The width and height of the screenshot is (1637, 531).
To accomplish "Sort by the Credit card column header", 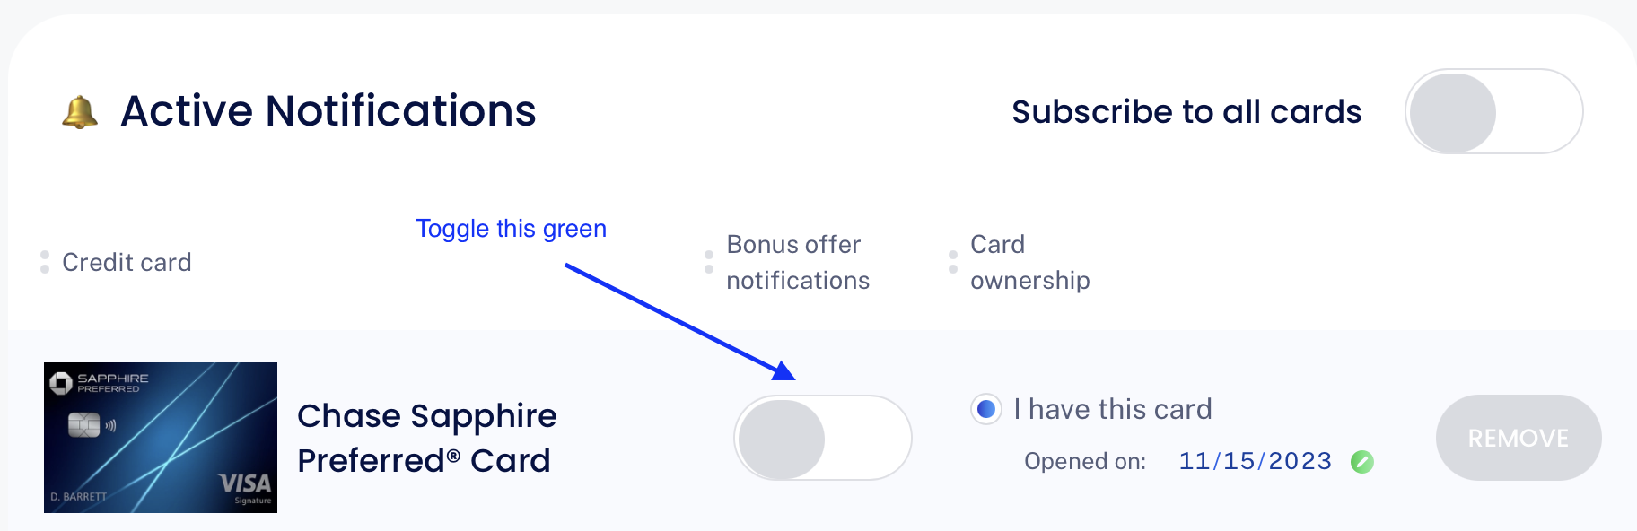I will (127, 262).
